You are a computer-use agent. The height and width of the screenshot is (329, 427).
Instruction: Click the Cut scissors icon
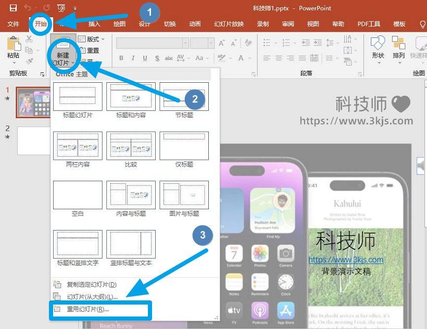[29, 39]
